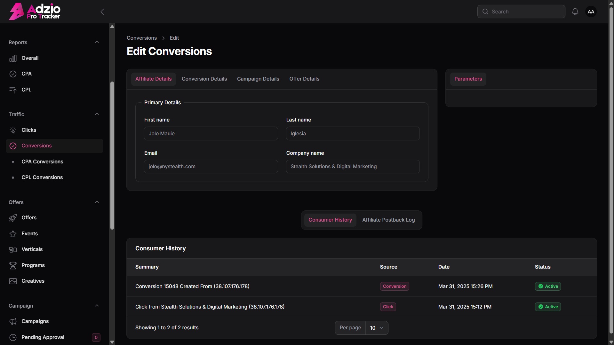This screenshot has height=345, width=614.
Task: Click the Email input field
Action: click(x=211, y=167)
